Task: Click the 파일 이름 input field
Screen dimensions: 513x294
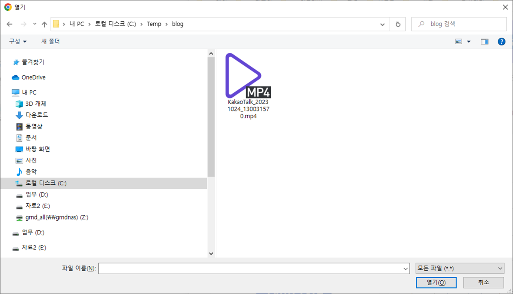Action: (250, 268)
